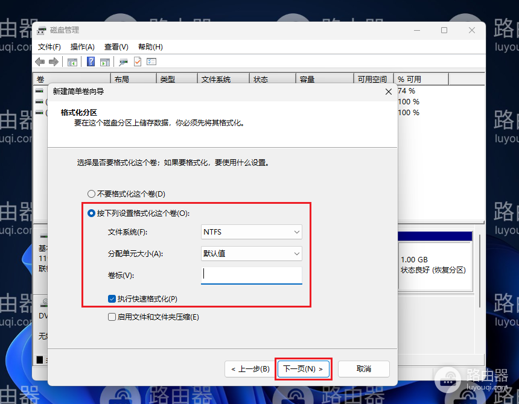Click the 布局 column header
519x404 pixels.
(x=133, y=80)
